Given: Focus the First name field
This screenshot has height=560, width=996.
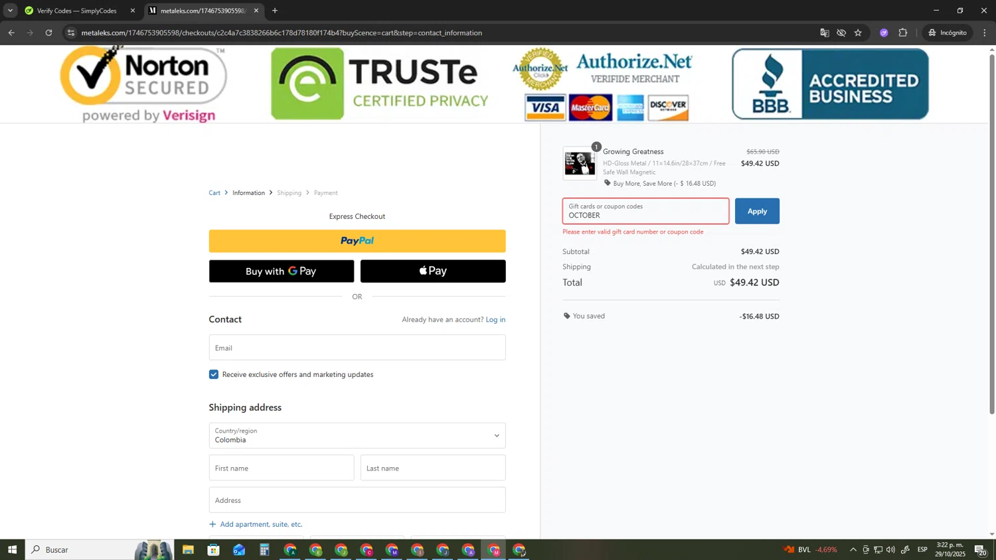Looking at the screenshot, I should pos(282,468).
